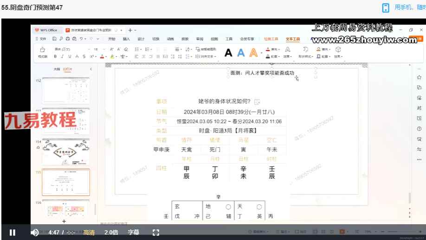Open shape 填充 fill dropdown
This screenshot has height=240, width=426.
coord(323,49)
